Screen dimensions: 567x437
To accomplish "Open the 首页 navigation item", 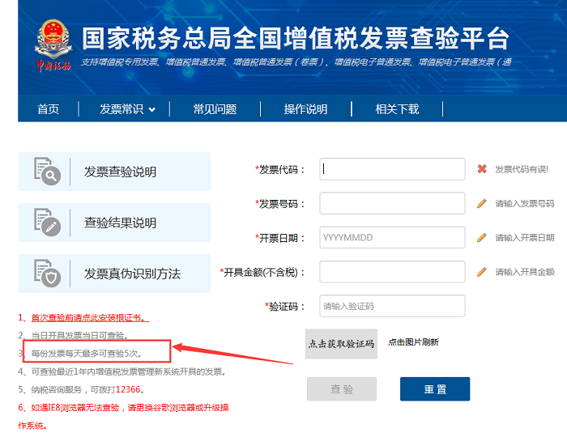I will (49, 109).
